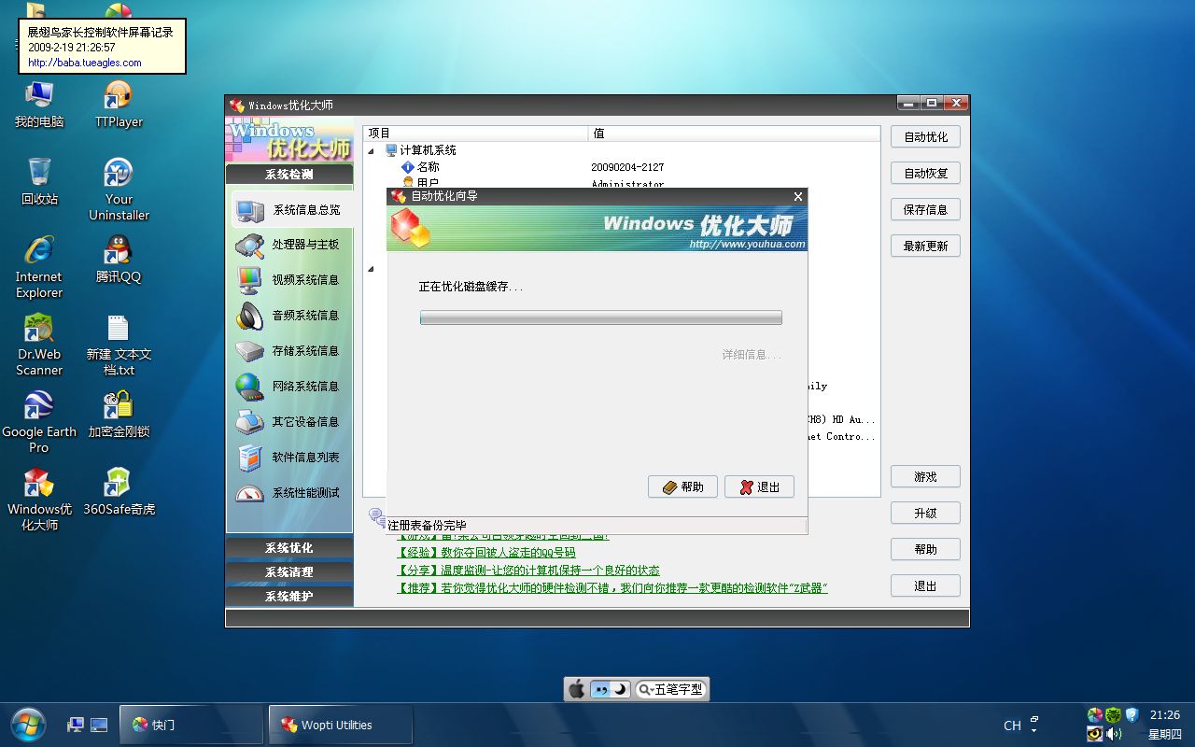Open the baba.tueagles.com link

[x=85, y=63]
